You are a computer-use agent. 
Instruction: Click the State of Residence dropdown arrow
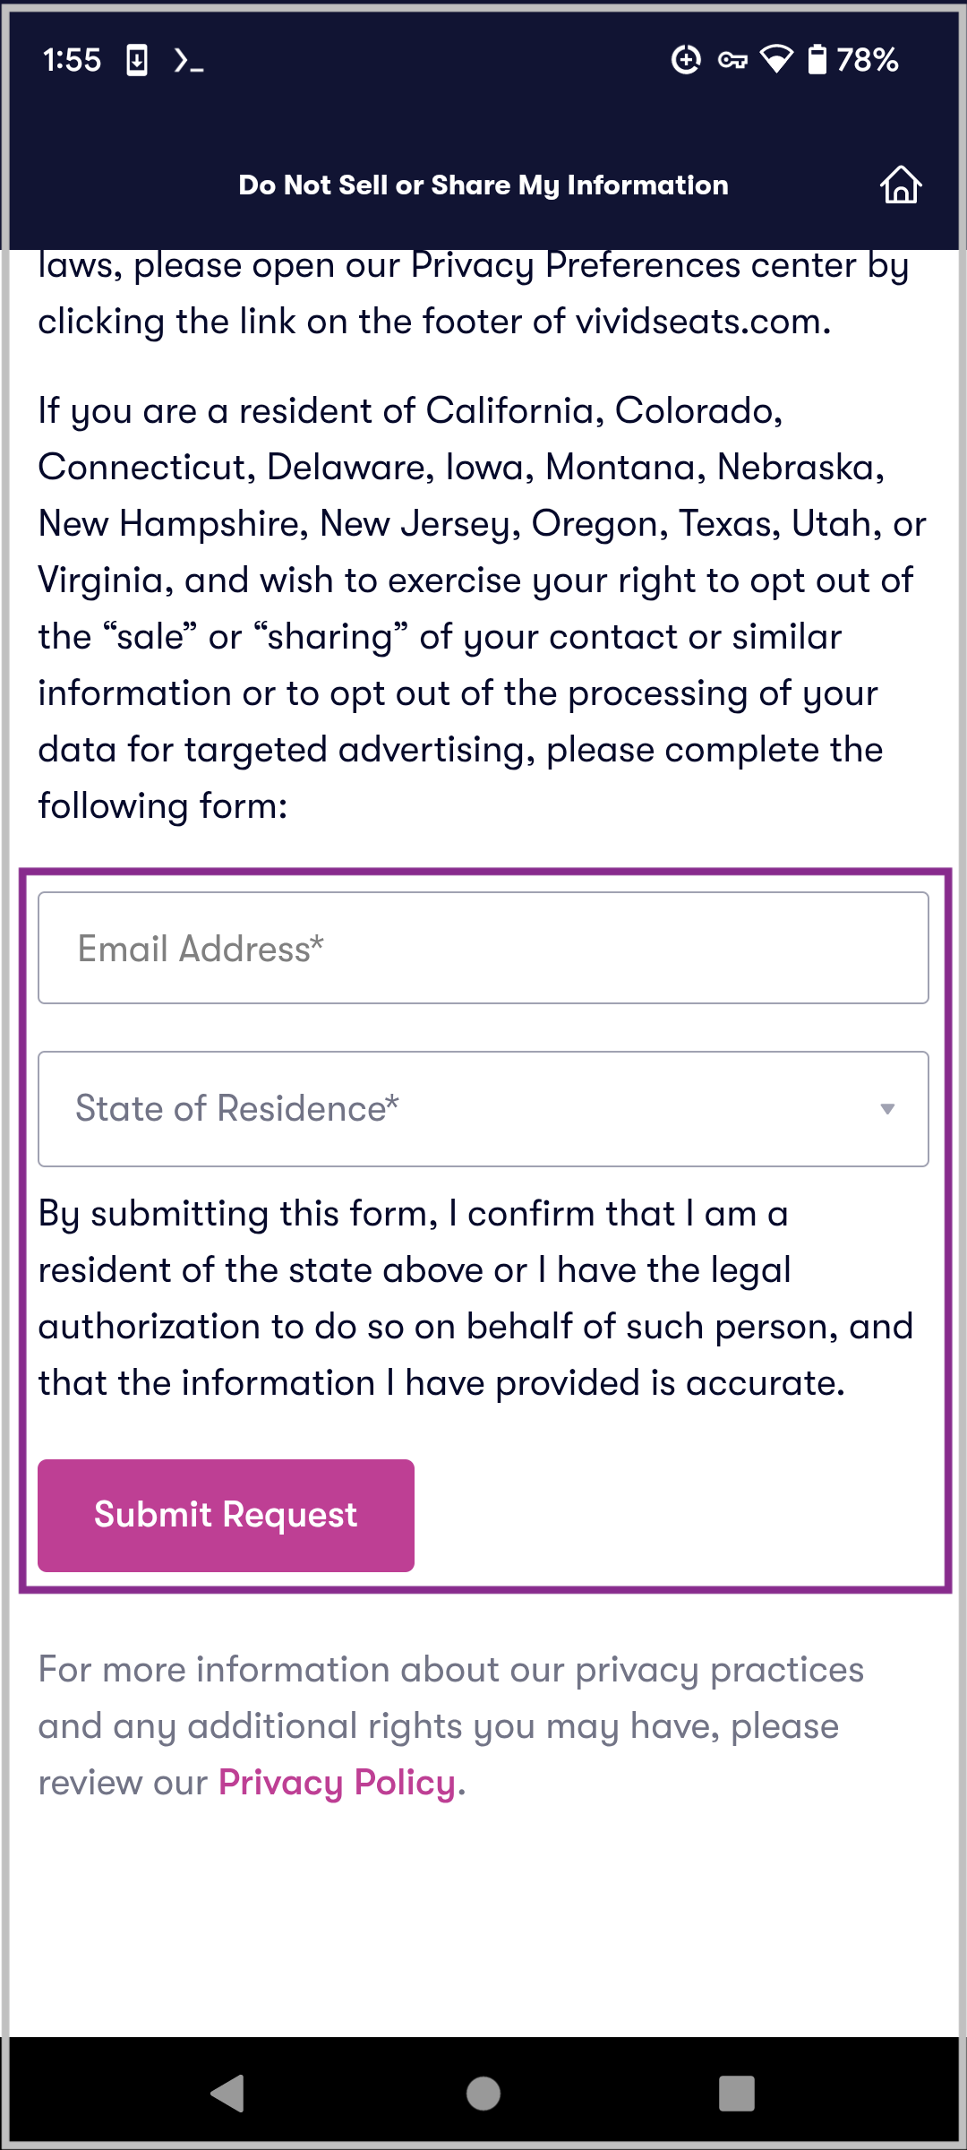click(x=887, y=1109)
